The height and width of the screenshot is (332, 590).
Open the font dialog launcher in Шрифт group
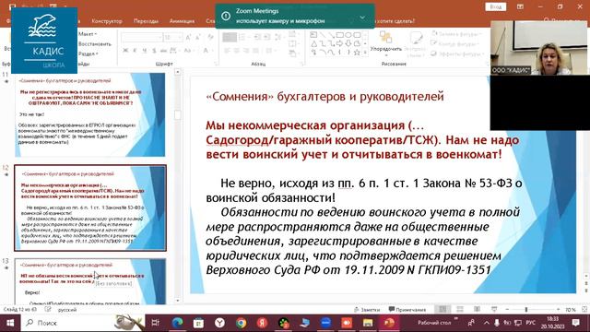tap(216, 64)
